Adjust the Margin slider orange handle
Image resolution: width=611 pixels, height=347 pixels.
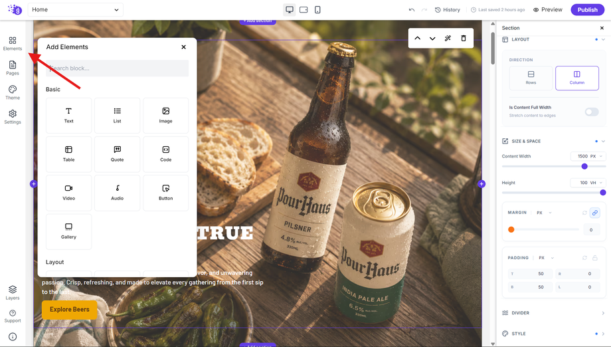click(511, 229)
